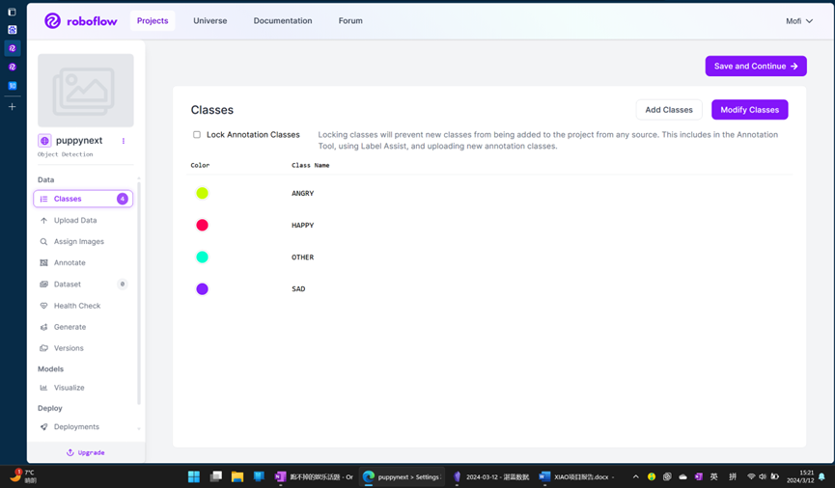This screenshot has width=835, height=488.
Task: Click the HAPPY class name
Action: (302, 225)
